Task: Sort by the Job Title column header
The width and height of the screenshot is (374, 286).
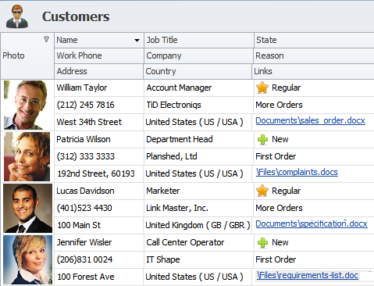Action: click(199, 40)
